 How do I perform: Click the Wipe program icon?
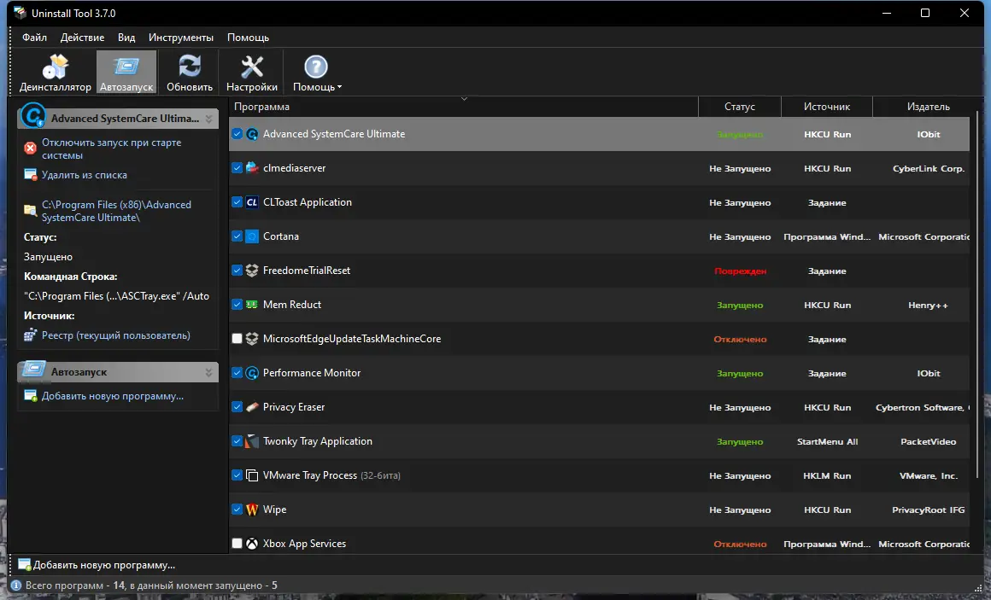point(252,510)
